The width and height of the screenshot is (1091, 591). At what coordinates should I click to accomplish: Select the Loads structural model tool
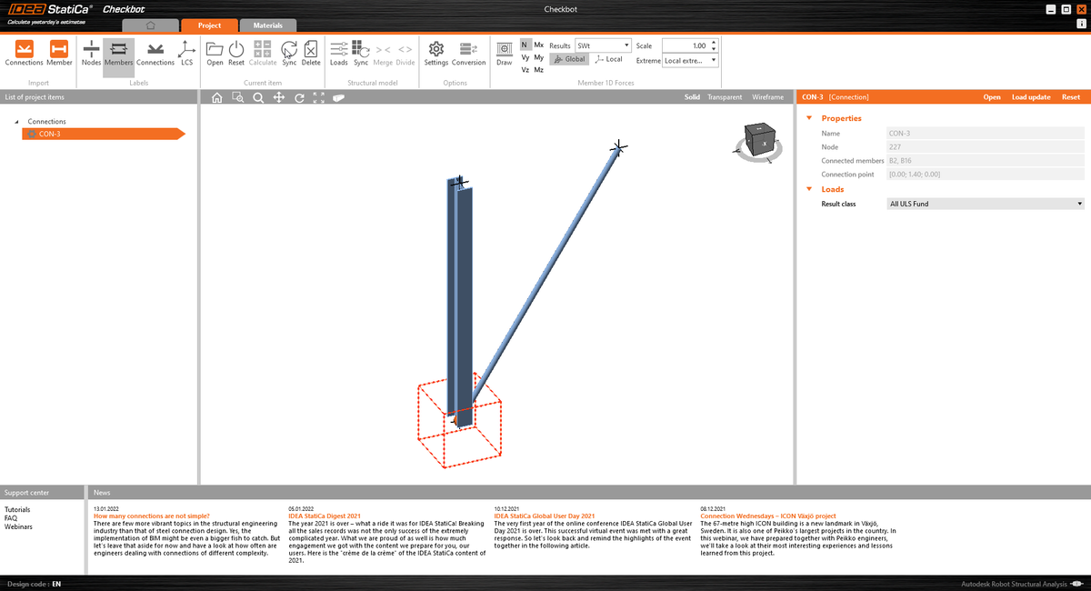(x=338, y=52)
